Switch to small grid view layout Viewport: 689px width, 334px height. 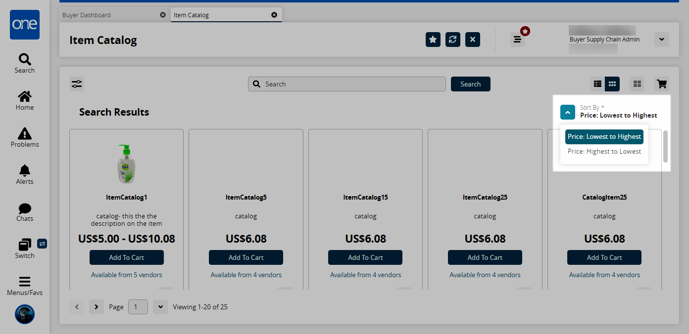612,84
